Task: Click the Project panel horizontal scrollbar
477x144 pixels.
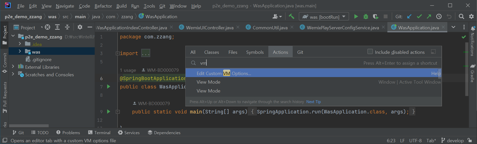Action: (x=29, y=126)
